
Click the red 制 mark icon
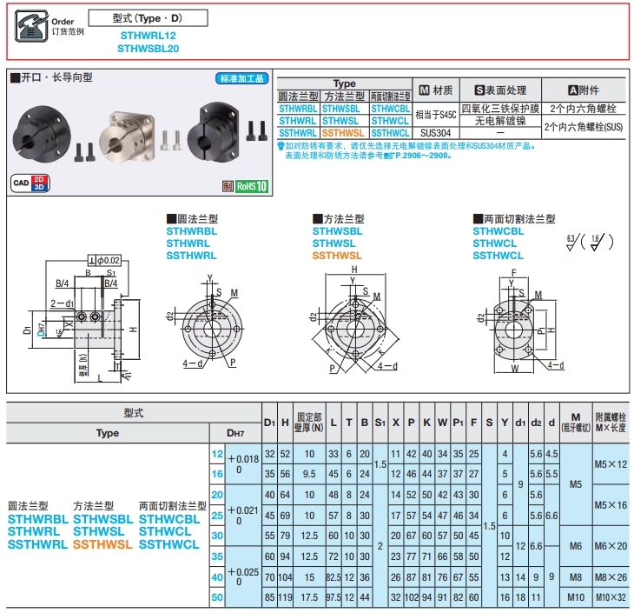tap(228, 186)
